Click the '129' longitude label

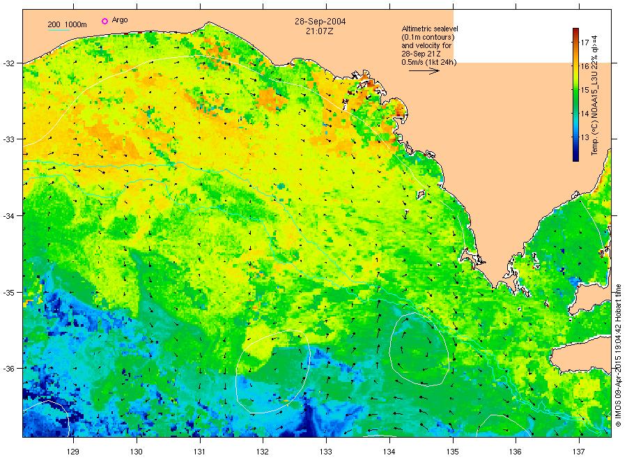pos(73,452)
